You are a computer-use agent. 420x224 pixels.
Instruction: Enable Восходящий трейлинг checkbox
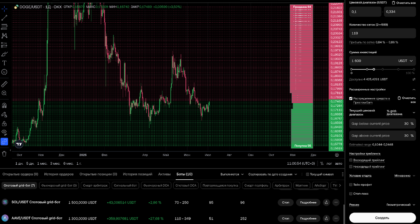[x=351, y=160]
